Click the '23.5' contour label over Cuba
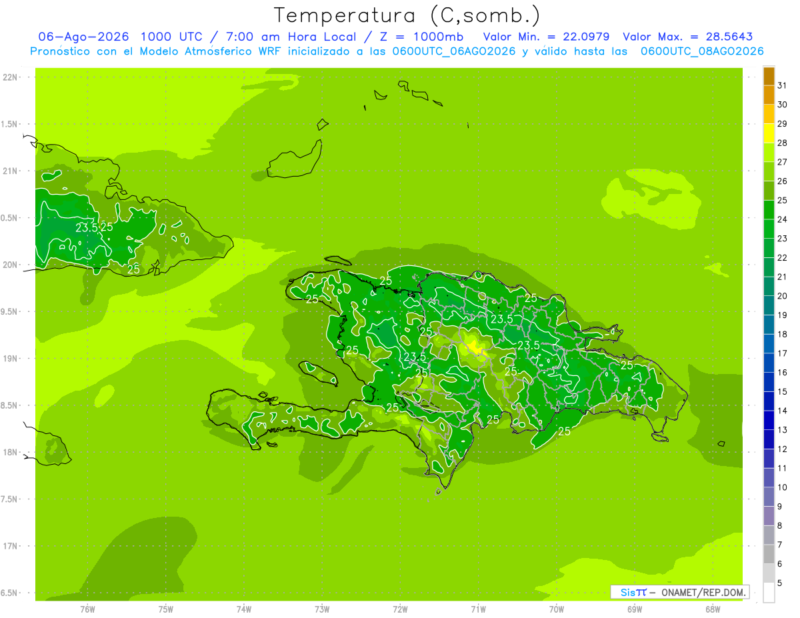 click(x=87, y=227)
